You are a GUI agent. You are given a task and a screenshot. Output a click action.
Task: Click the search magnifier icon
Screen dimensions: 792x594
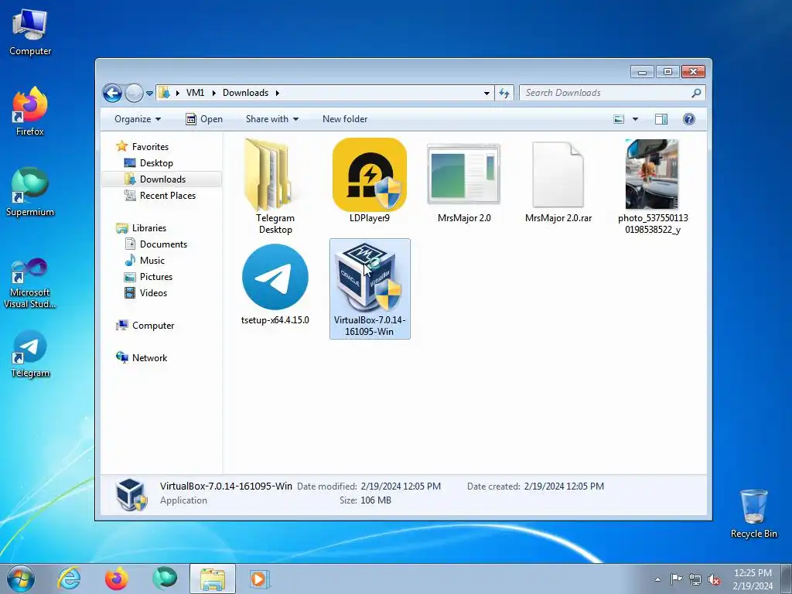pyautogui.click(x=696, y=93)
